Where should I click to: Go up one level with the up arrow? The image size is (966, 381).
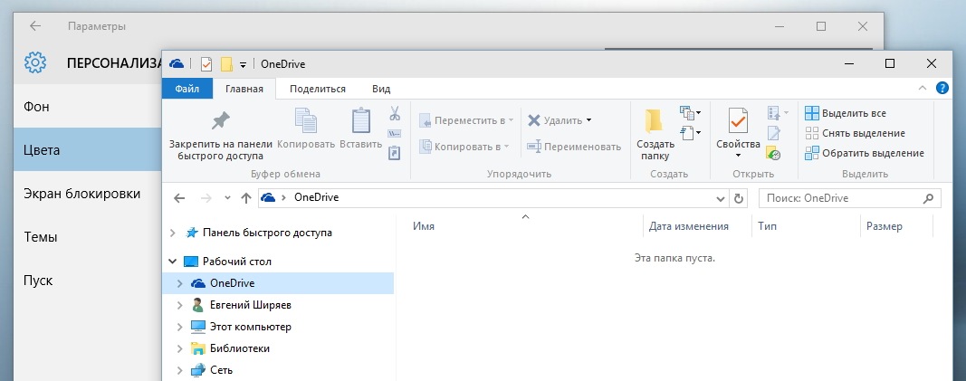246,198
